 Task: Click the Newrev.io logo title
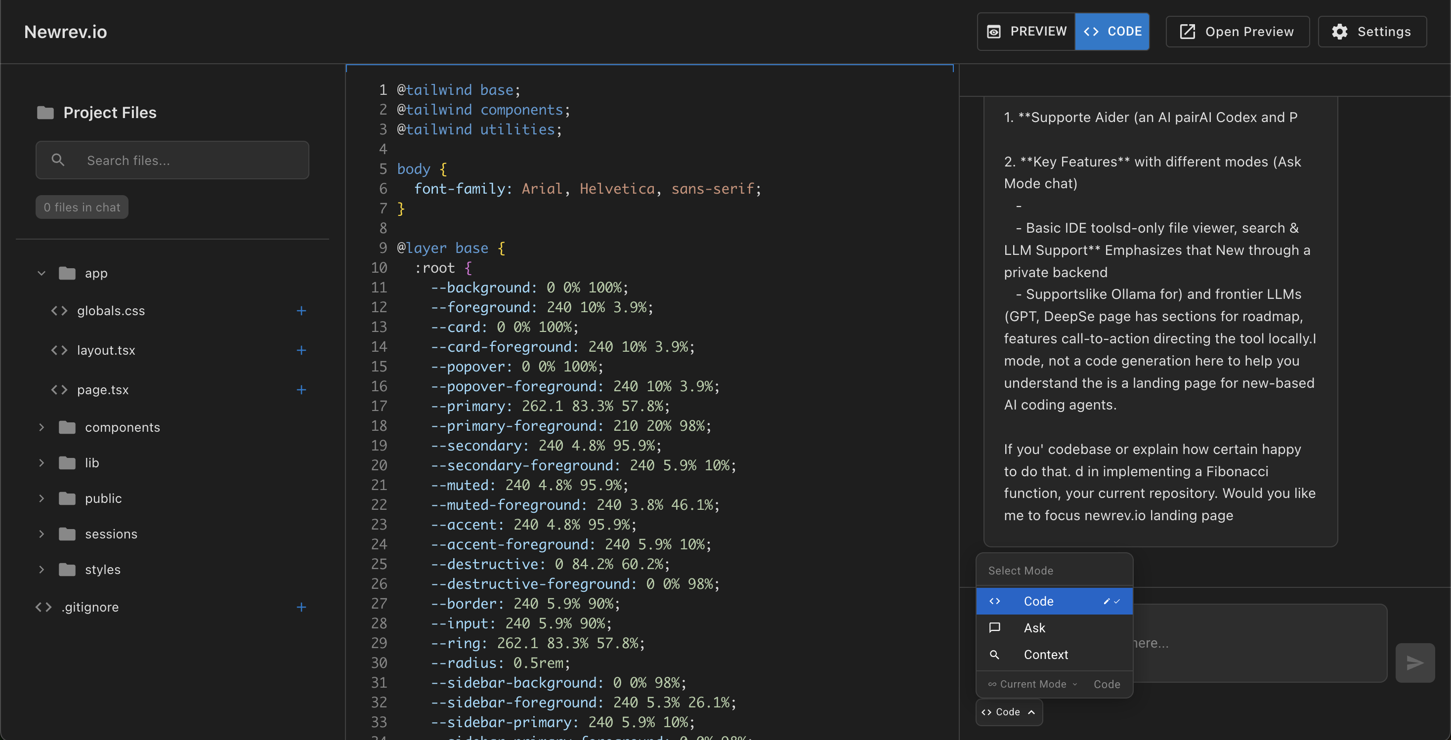click(65, 32)
